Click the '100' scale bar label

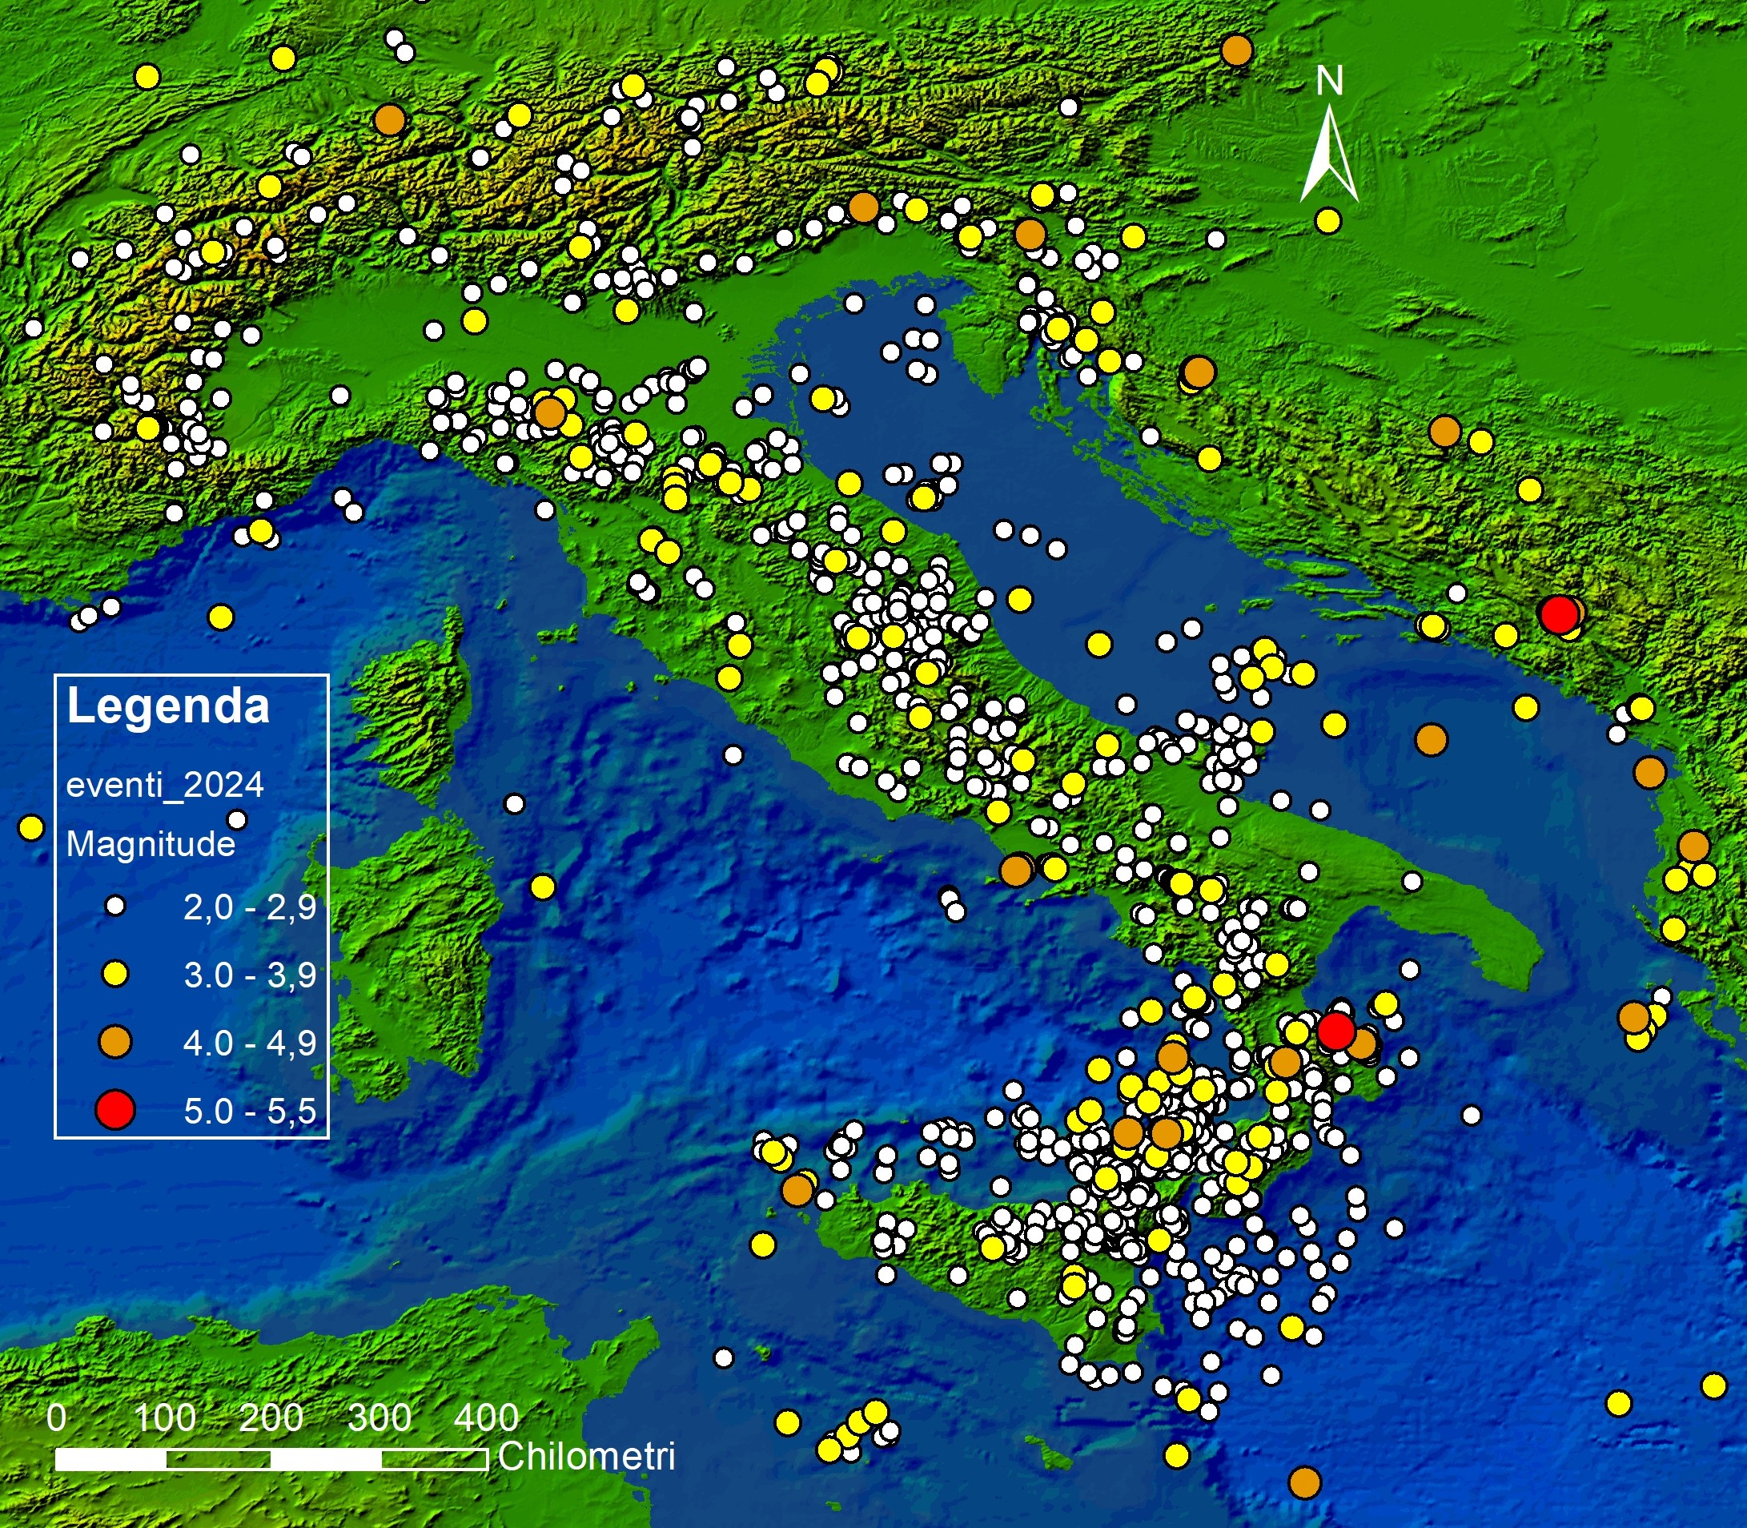166,1418
